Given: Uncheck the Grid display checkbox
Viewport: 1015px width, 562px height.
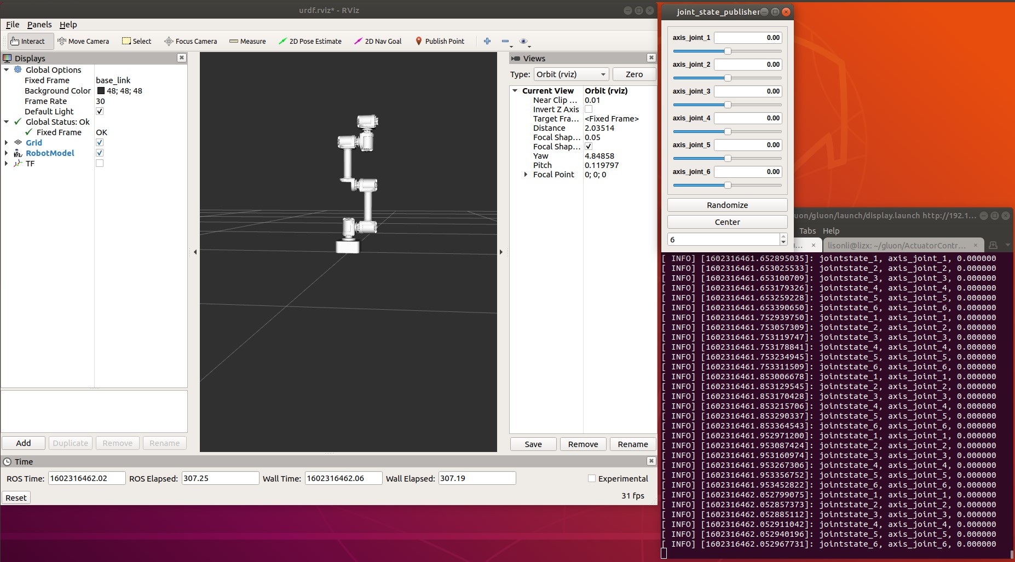Looking at the screenshot, I should [x=100, y=142].
